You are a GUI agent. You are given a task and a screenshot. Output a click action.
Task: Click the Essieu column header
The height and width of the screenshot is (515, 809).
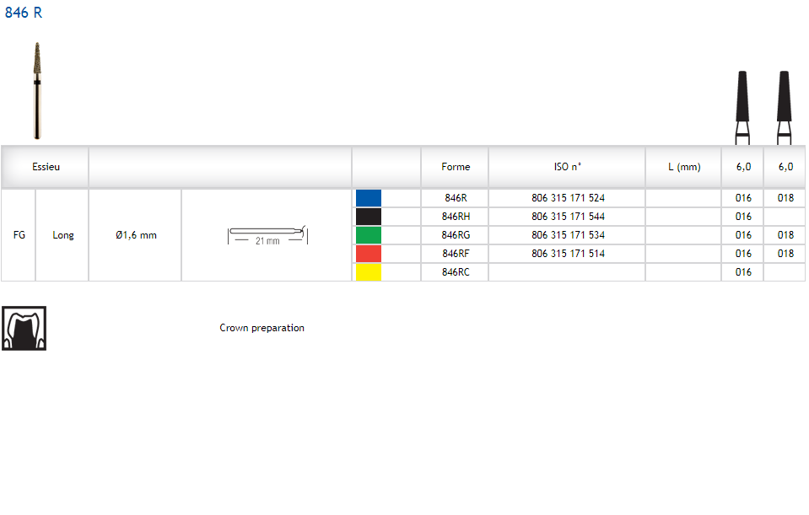(46, 167)
